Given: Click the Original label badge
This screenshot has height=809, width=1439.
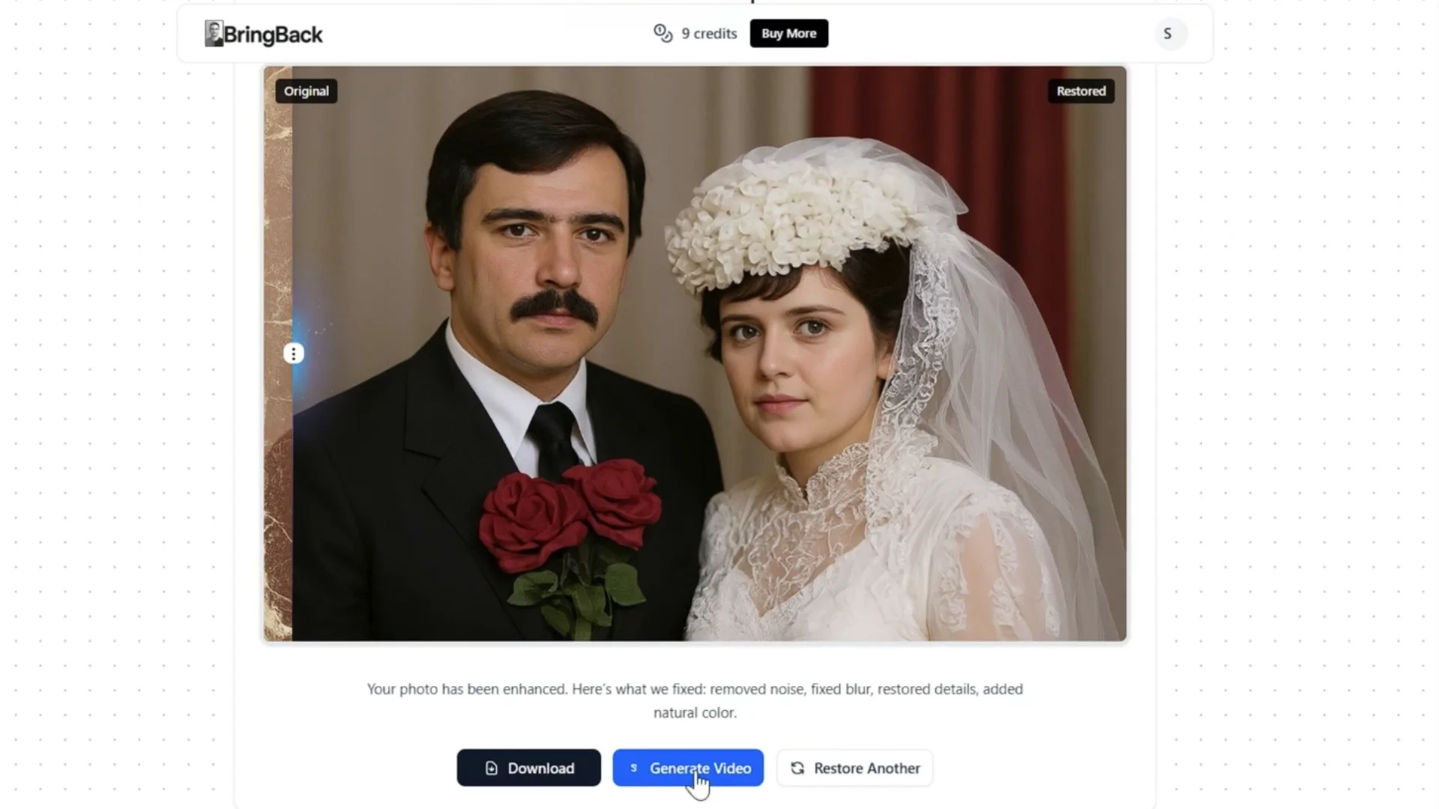Looking at the screenshot, I should (306, 91).
